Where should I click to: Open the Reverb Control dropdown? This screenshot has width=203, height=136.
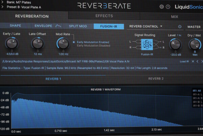[145, 26]
